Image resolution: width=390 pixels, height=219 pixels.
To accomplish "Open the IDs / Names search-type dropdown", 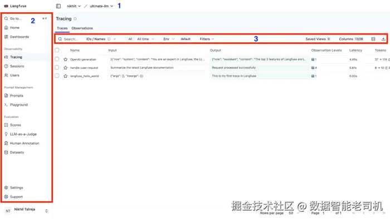I will pos(101,39).
